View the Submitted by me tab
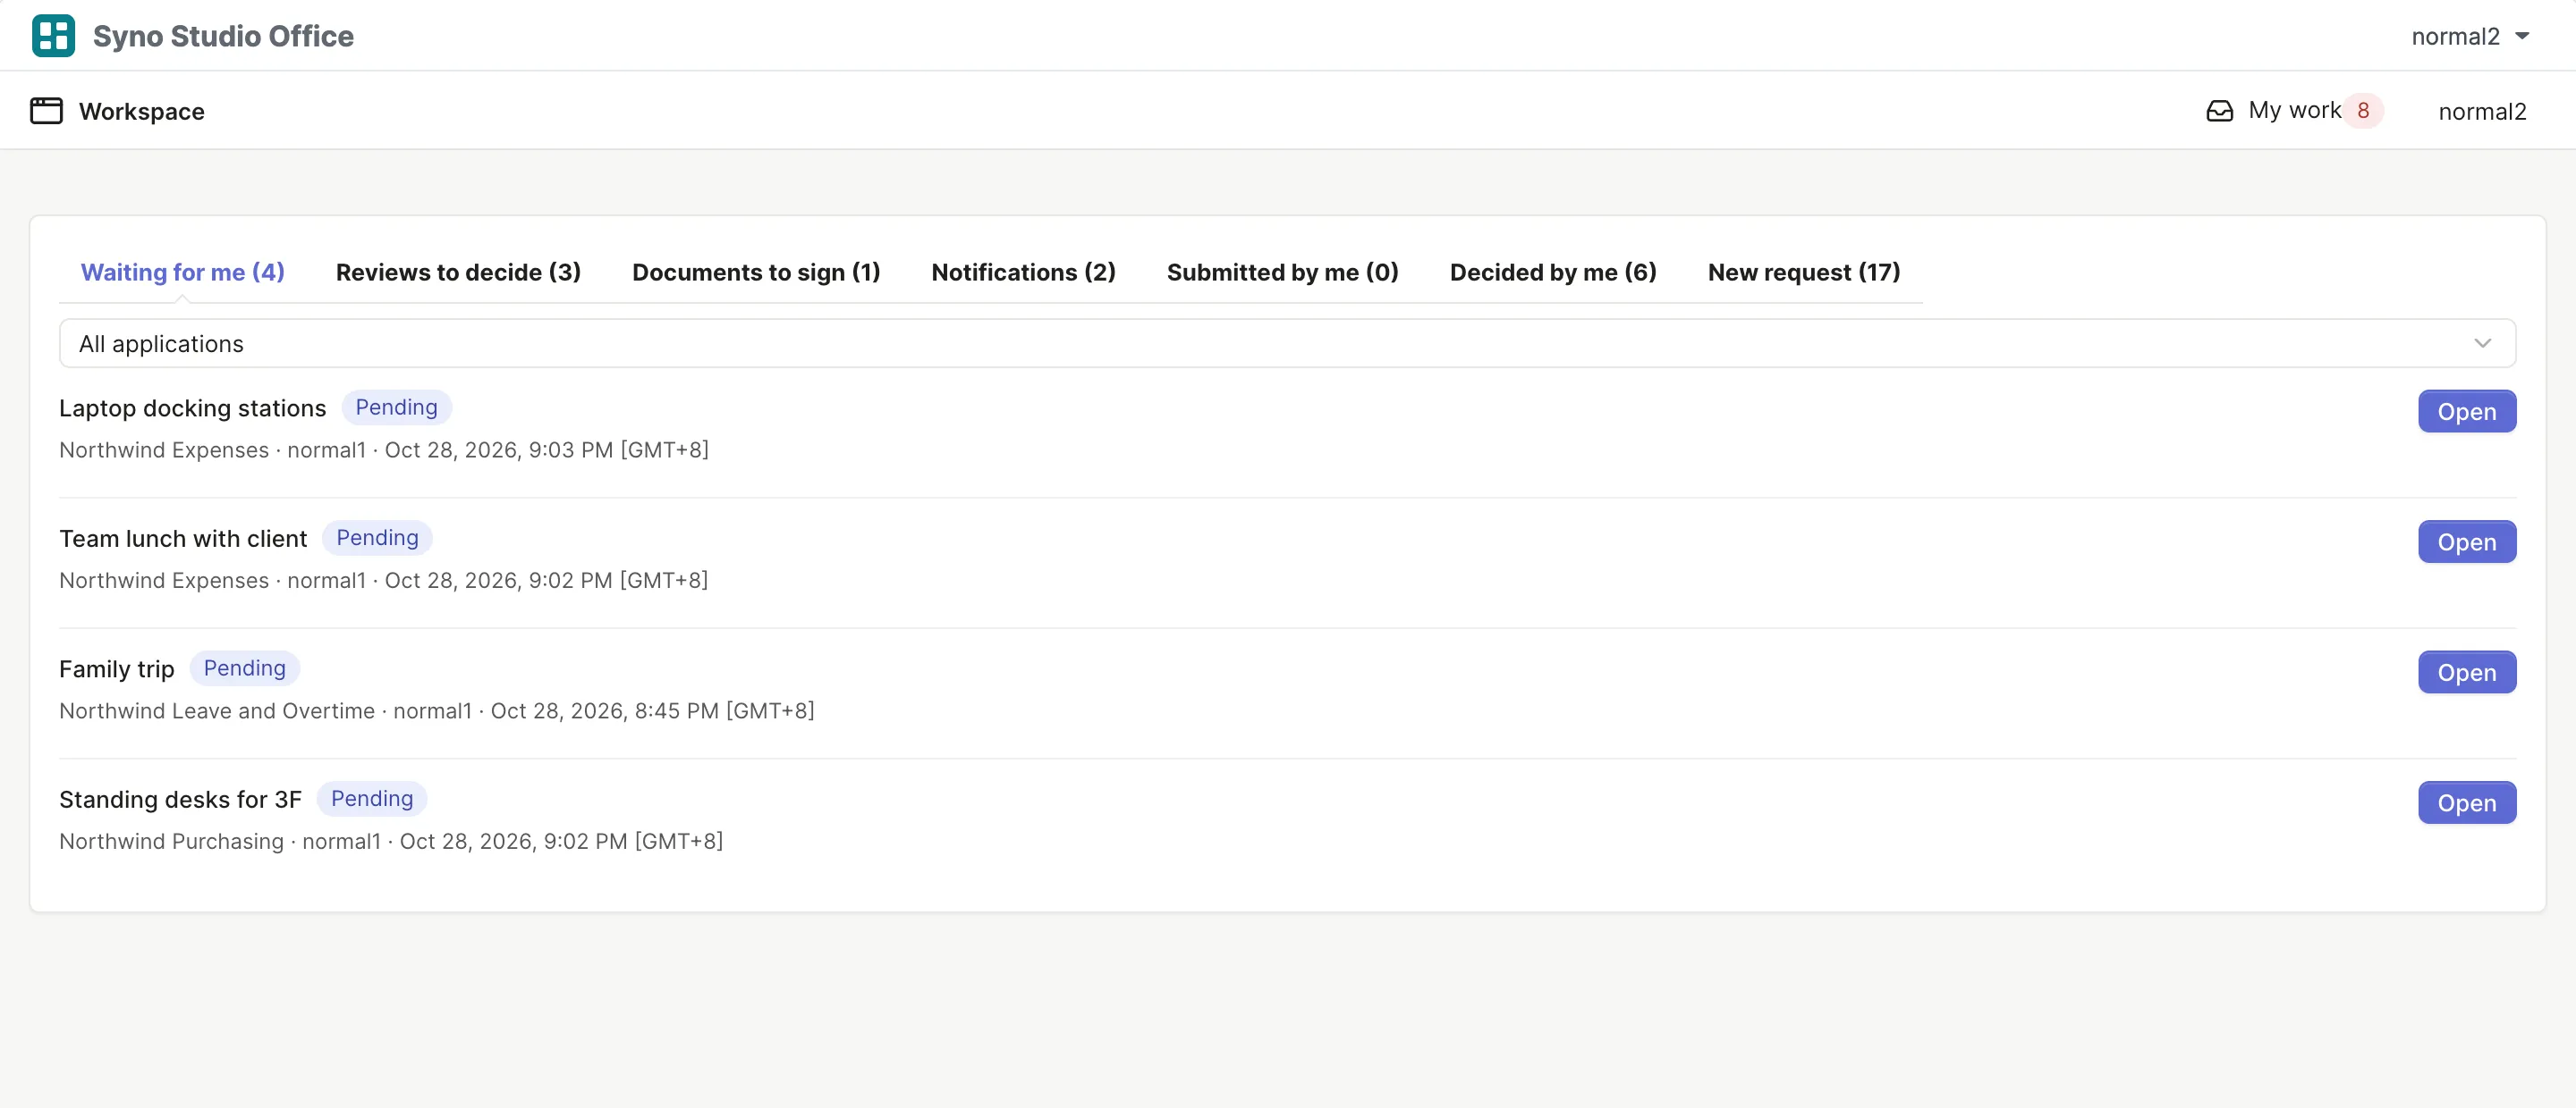The height and width of the screenshot is (1108, 2576). (1282, 272)
